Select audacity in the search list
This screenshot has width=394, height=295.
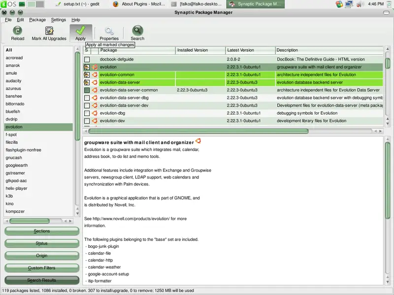[38, 81]
